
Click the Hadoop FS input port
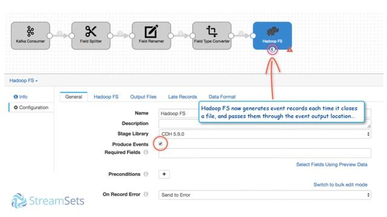(x=253, y=36)
